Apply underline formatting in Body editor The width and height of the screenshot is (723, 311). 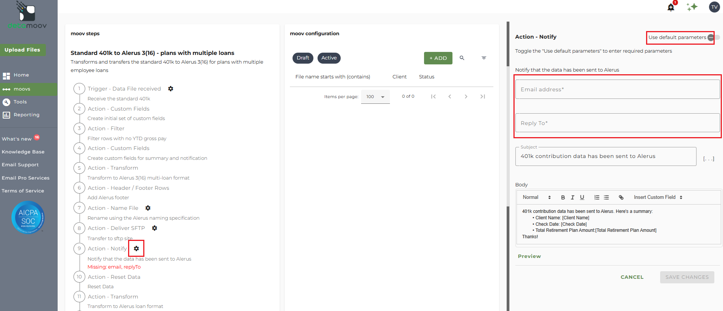click(x=582, y=197)
